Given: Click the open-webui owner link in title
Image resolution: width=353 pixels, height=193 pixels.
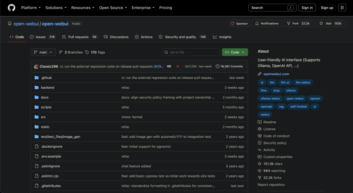Looking at the screenshot, I should 26,24.
